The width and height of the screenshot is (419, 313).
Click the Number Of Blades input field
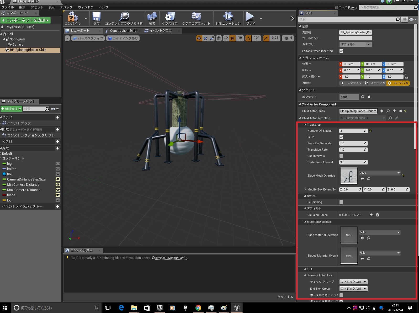point(352,131)
